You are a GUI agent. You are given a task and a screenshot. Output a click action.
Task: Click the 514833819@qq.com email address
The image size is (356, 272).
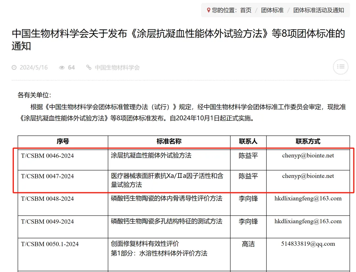(x=308, y=244)
